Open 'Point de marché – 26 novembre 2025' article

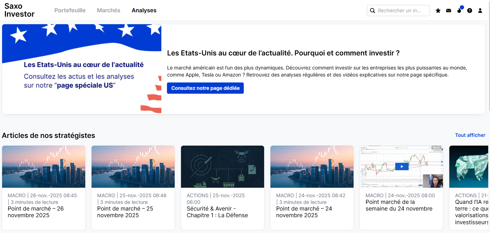(x=36, y=212)
